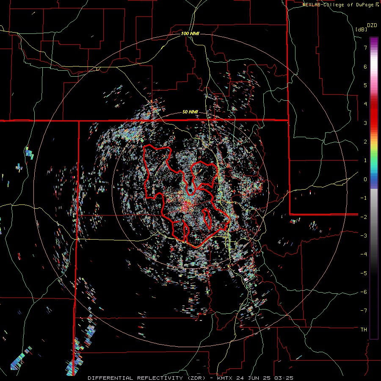The image size is (381, 381).
Task: Click the "-2" tick label on scale
Action: pos(364,217)
